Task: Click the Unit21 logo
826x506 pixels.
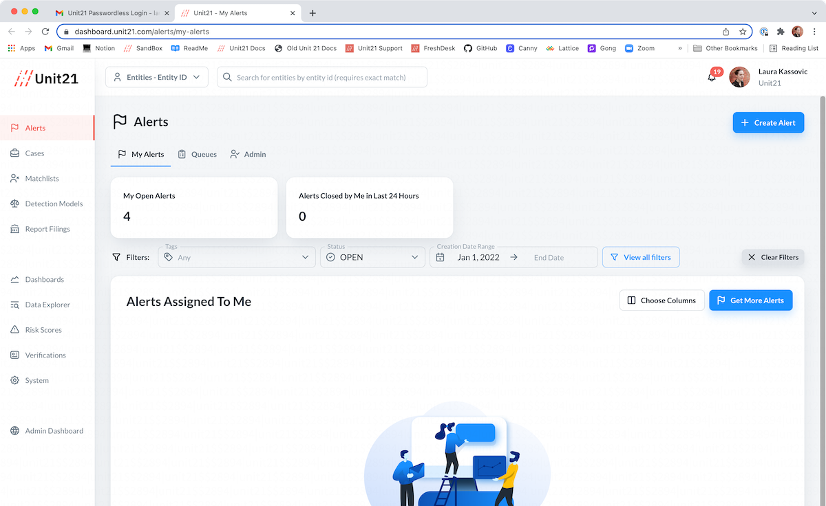Action: point(47,78)
